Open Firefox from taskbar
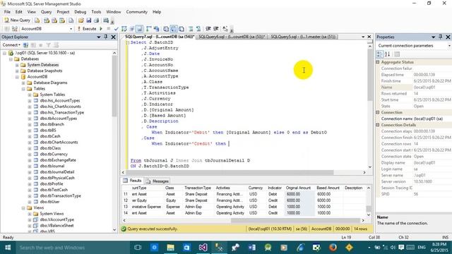Image resolution: width=452 pixels, height=254 pixels. (333, 248)
